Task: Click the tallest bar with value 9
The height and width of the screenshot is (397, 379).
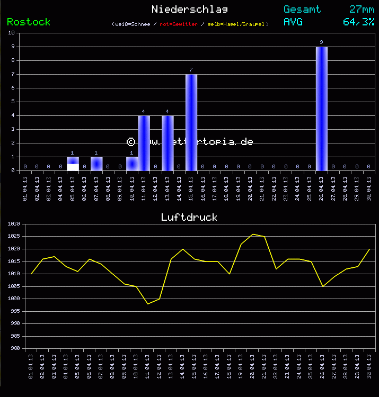Action: click(x=321, y=109)
